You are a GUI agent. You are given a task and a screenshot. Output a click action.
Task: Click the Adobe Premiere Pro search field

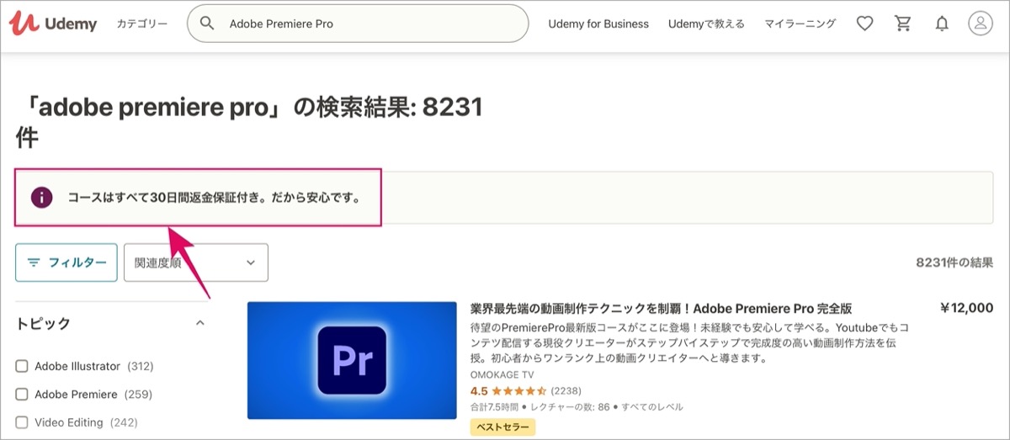pos(358,24)
